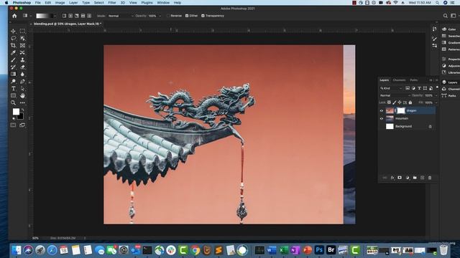This screenshot has height=258, width=460.
Task: Choose the Radial Gradient style
Action: click(x=70, y=16)
